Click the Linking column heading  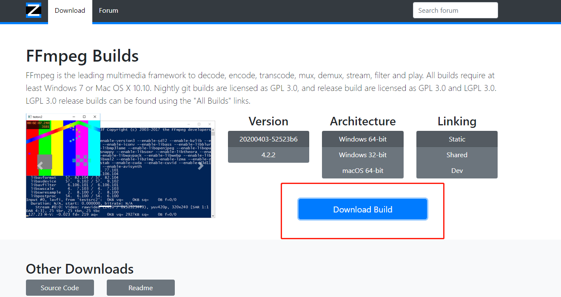pos(457,121)
